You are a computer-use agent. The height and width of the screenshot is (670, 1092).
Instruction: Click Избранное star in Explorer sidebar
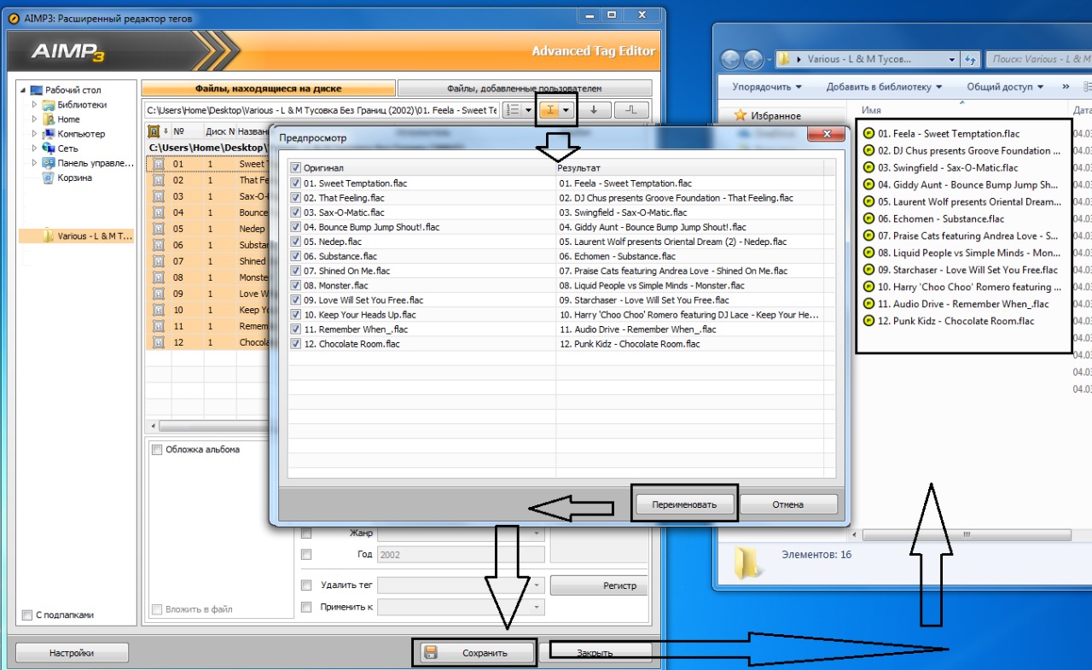tap(741, 115)
